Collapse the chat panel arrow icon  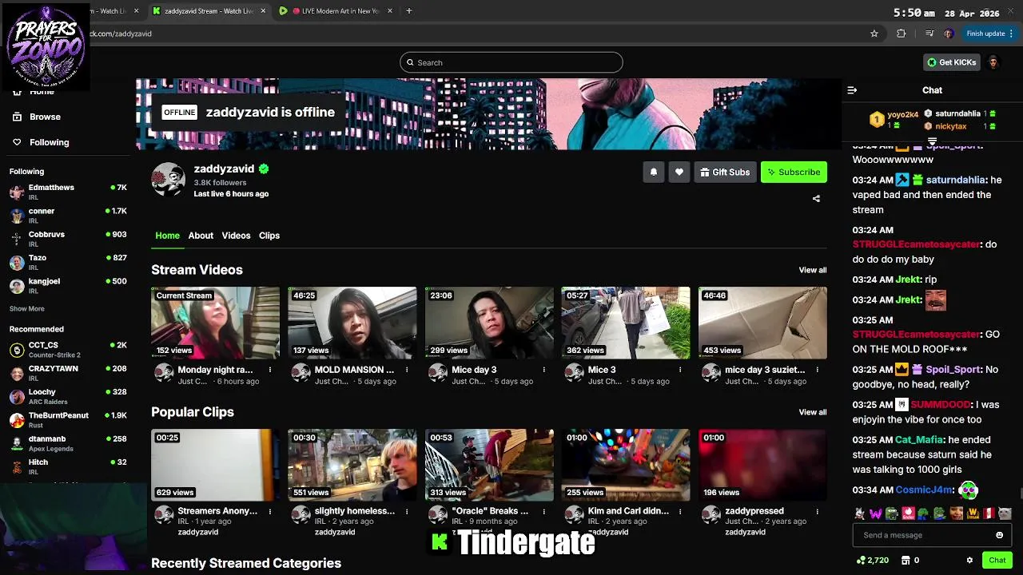(852, 90)
